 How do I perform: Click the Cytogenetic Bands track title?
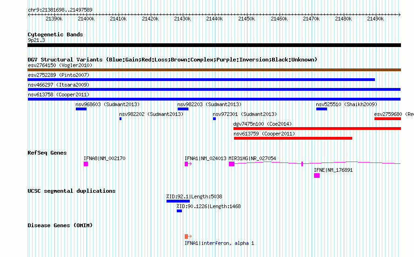(55, 34)
